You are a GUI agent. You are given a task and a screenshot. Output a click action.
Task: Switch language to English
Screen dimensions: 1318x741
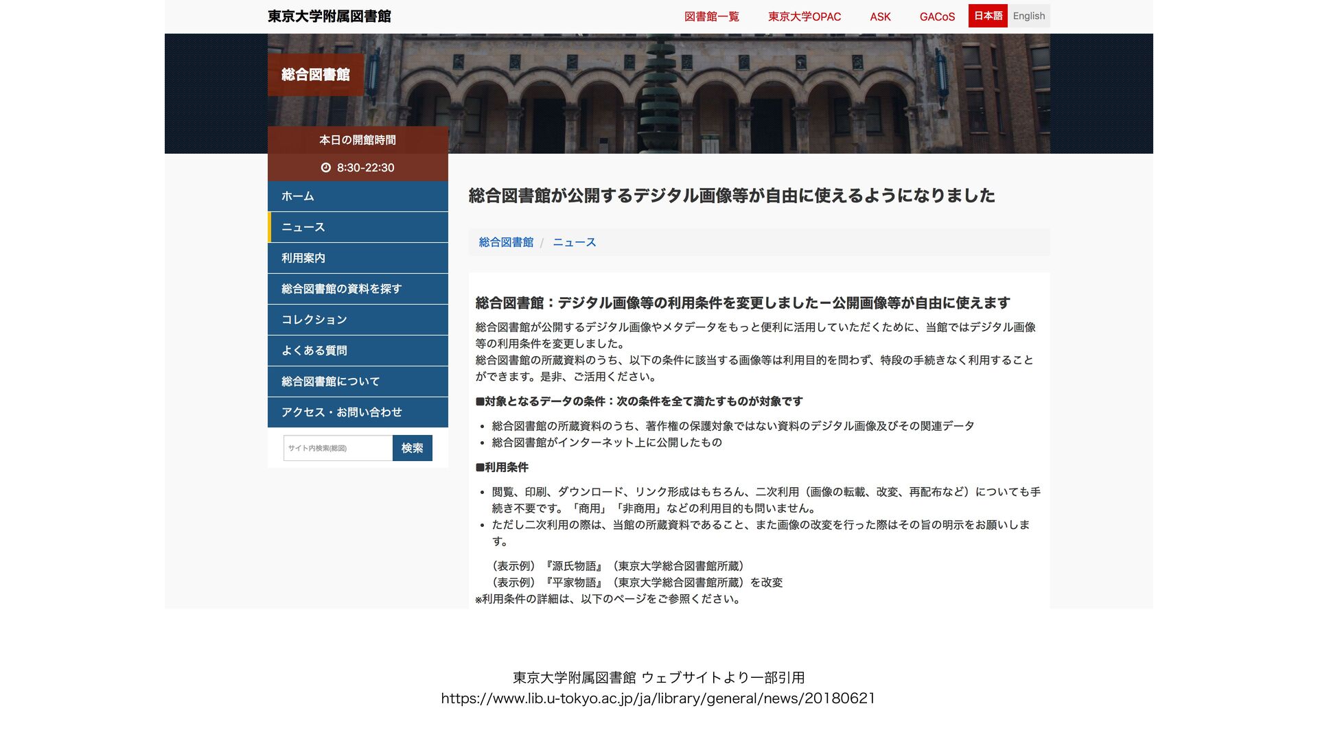tap(1028, 16)
